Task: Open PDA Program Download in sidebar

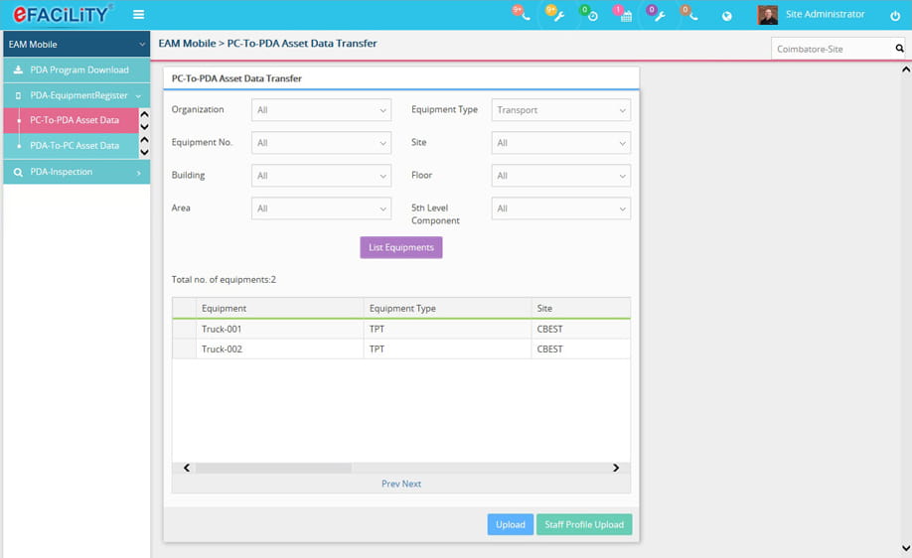Action: tap(78, 70)
